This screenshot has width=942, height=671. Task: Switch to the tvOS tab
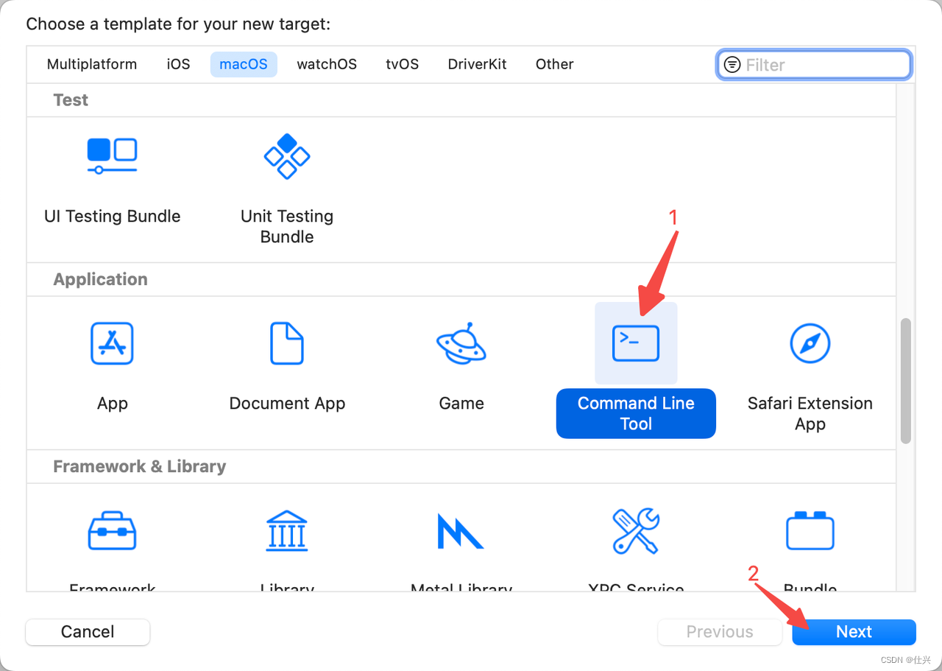tap(402, 64)
